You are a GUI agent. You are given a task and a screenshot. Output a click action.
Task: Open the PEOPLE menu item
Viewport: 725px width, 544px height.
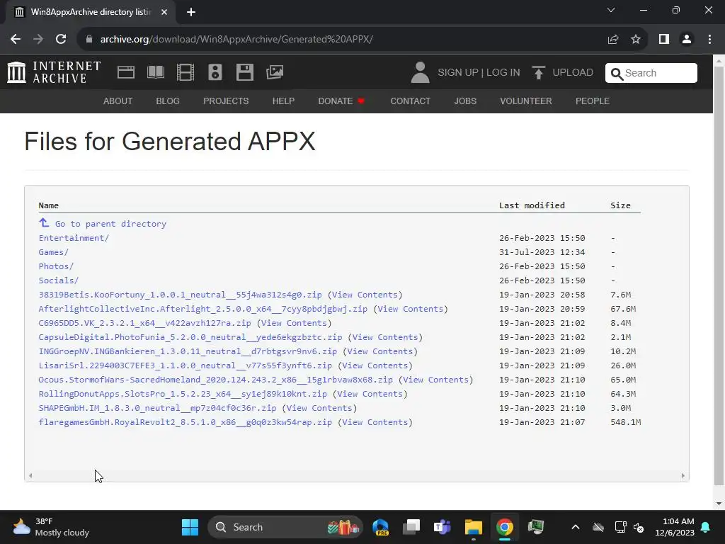(593, 101)
